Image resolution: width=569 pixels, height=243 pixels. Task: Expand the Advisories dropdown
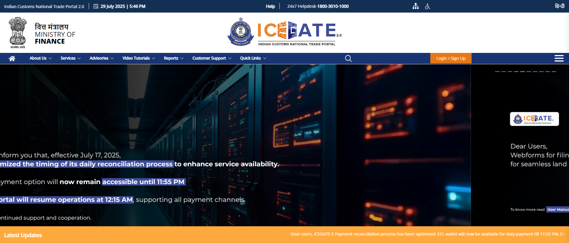[102, 58]
